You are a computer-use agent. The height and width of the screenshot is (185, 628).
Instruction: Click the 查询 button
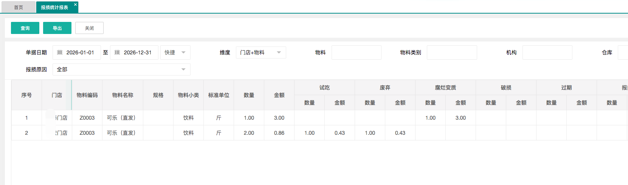pyautogui.click(x=25, y=28)
